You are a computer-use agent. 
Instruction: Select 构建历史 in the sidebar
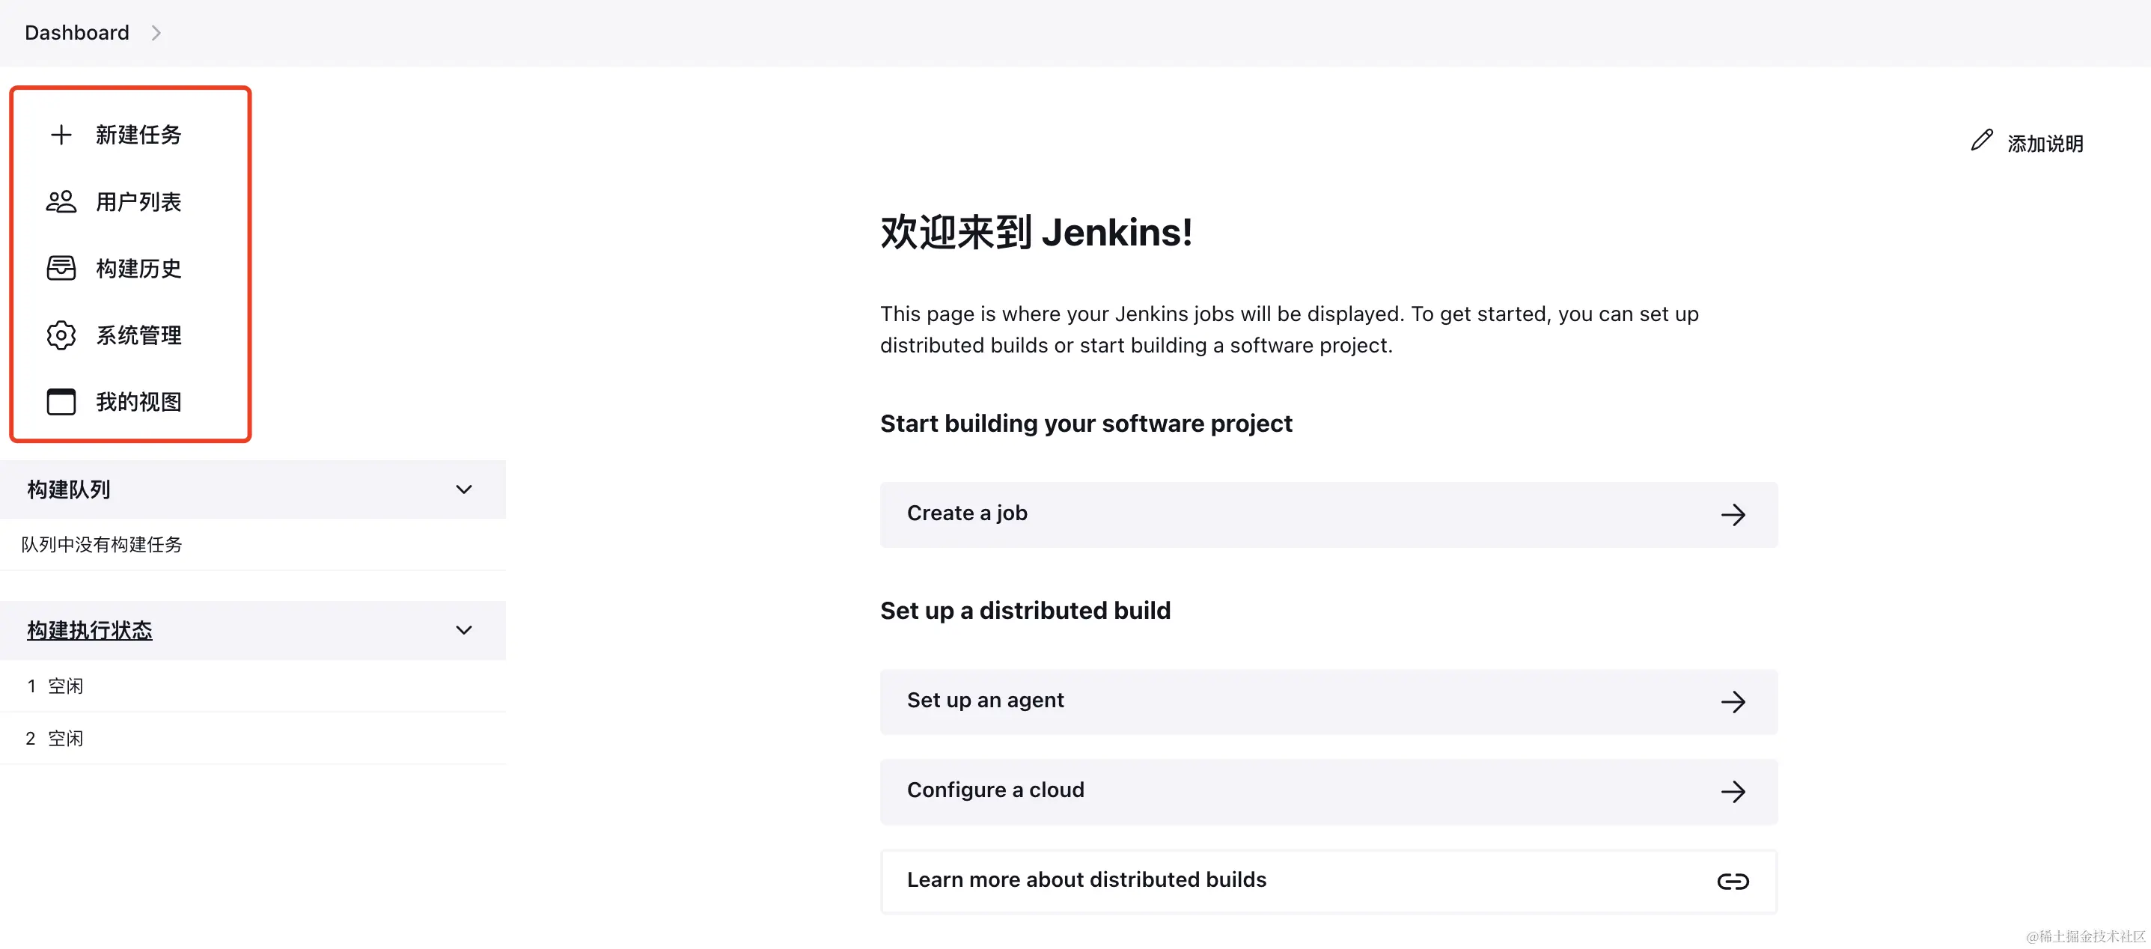138,269
